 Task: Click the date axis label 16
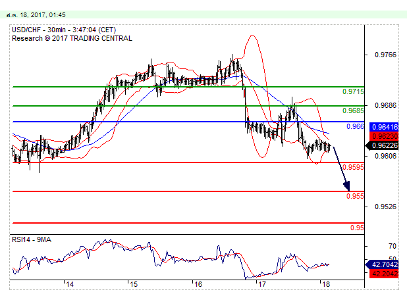click(198, 284)
